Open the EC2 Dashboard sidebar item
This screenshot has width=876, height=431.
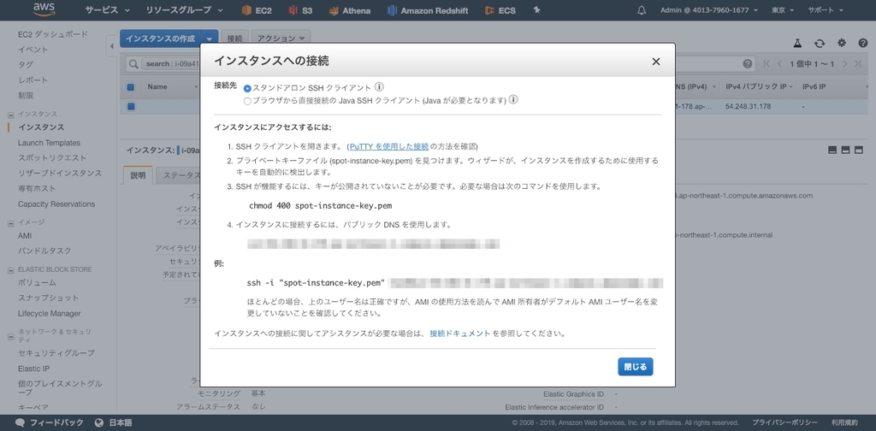[x=52, y=34]
